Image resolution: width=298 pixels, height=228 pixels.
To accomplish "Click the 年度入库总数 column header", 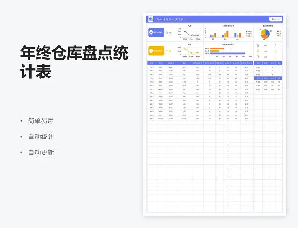I will click(x=197, y=63).
